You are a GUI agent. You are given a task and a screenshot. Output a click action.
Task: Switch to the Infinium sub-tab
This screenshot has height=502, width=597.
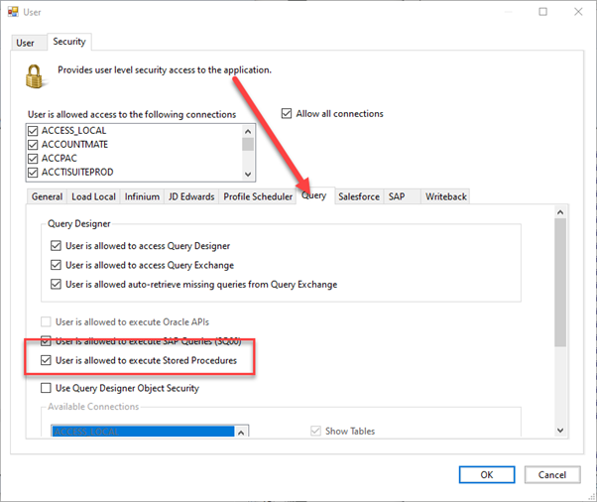pyautogui.click(x=142, y=196)
